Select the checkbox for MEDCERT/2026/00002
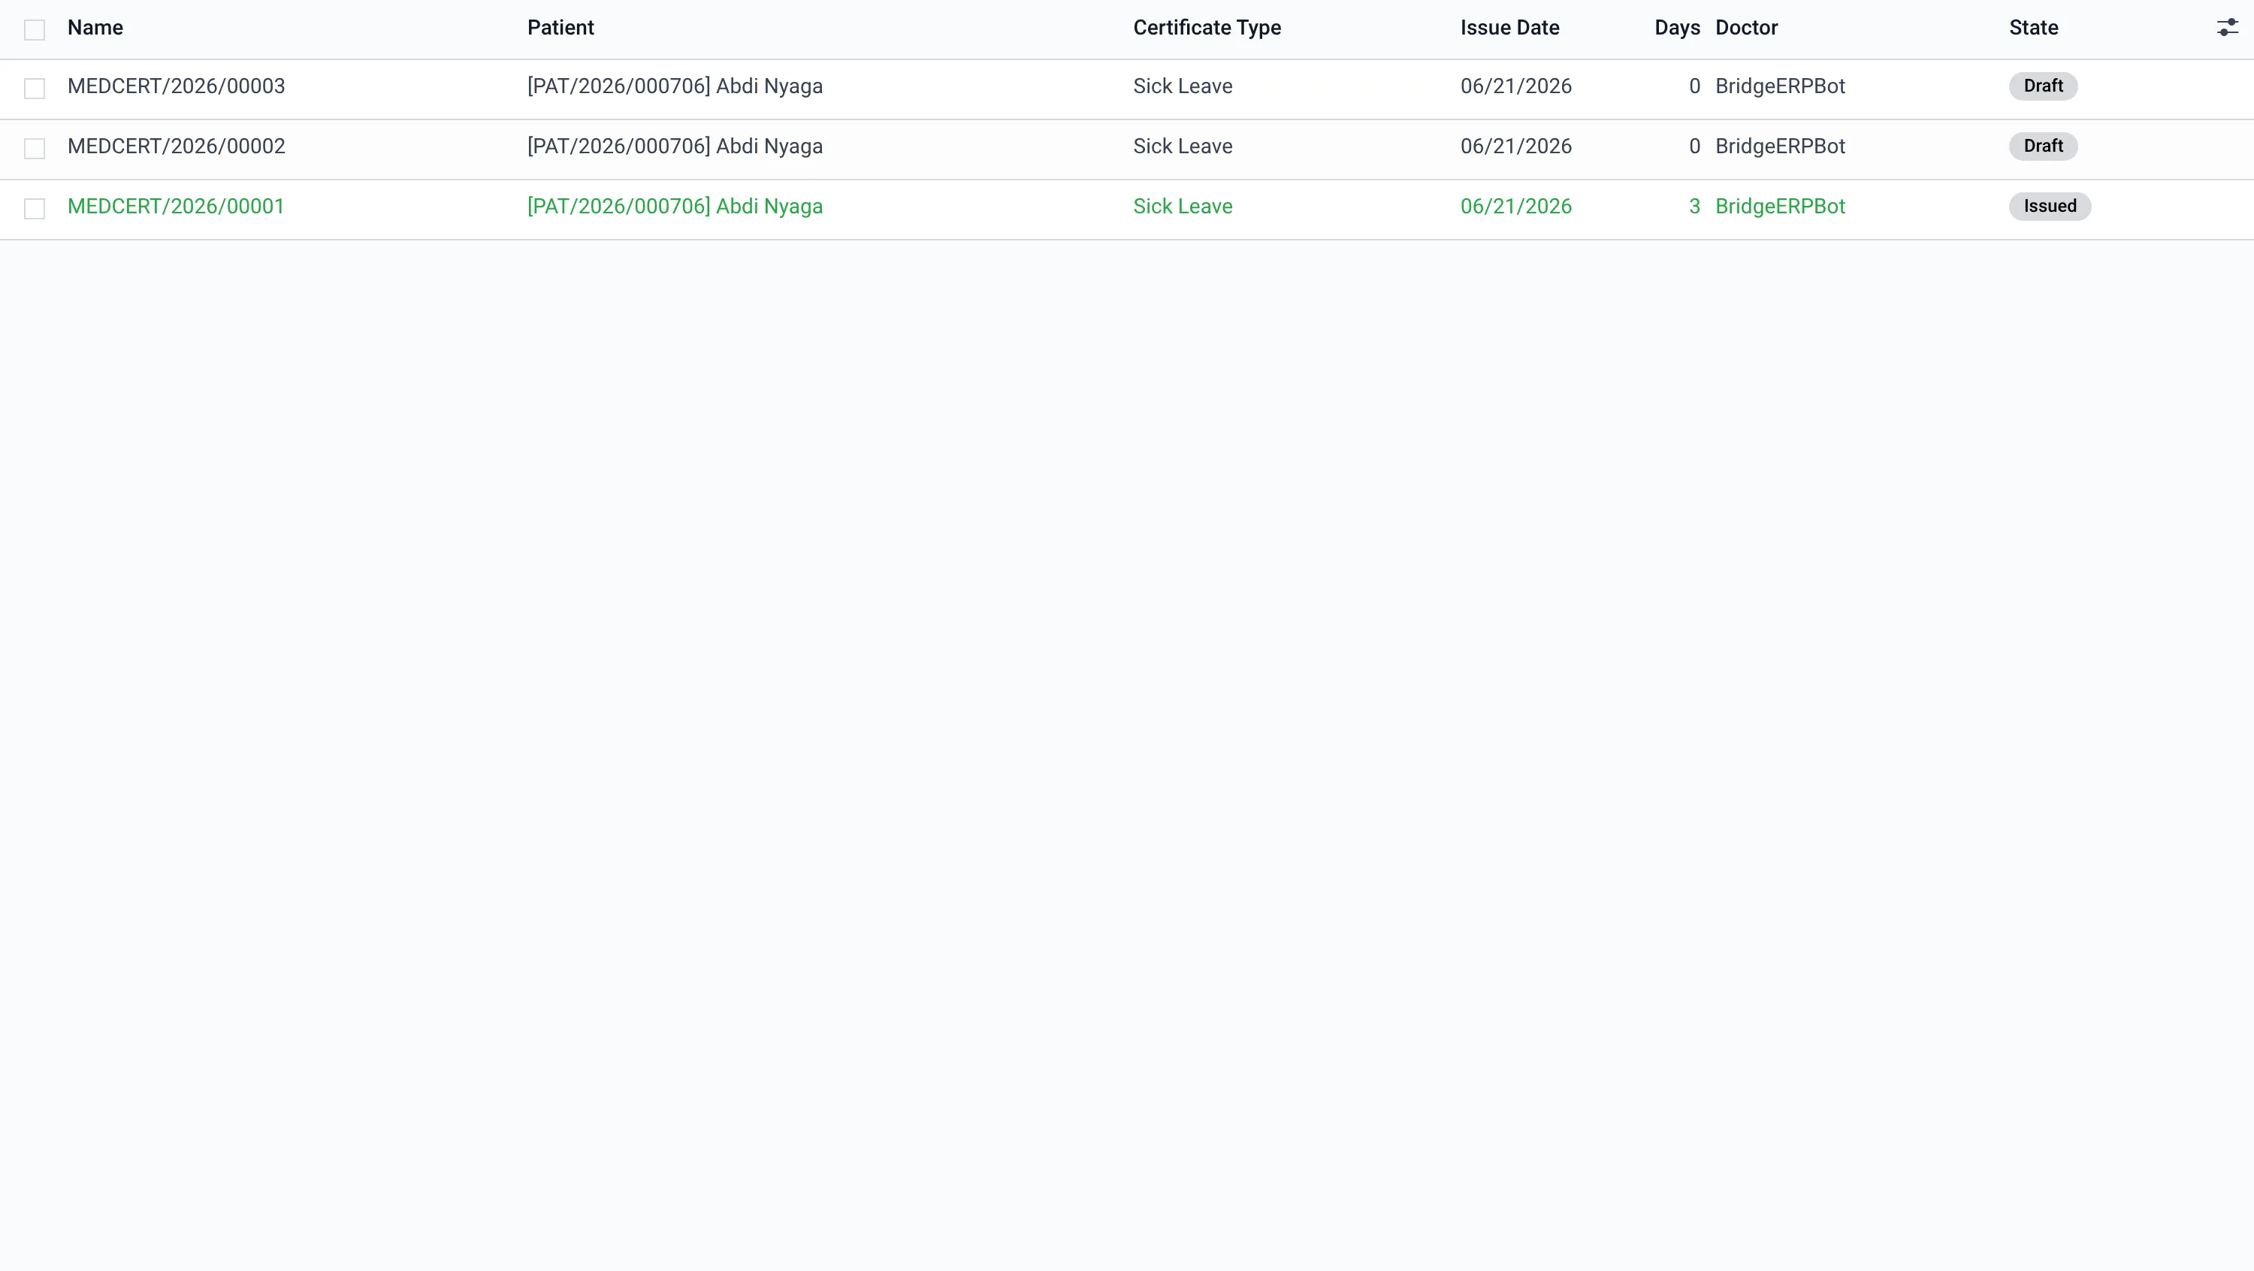Screen dimensions: 2254x1271 tap(34, 149)
